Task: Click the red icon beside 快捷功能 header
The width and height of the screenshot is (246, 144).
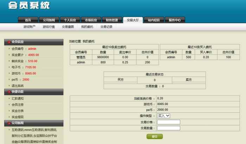Action: pos(9,92)
